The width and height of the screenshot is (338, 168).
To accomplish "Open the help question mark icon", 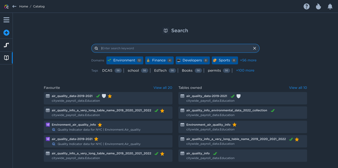I will click(307, 7).
